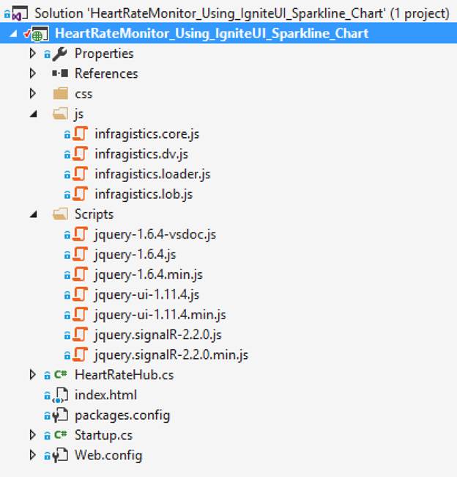457x477 pixels.
Task: Click the css folder icon
Action: click(61, 94)
